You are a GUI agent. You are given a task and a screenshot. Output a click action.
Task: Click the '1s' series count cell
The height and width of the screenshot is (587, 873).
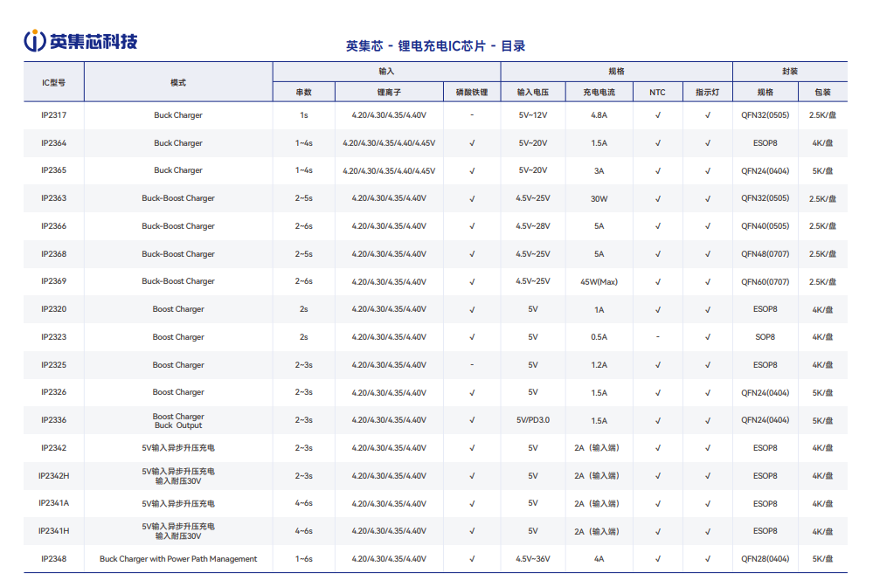pyautogui.click(x=304, y=115)
